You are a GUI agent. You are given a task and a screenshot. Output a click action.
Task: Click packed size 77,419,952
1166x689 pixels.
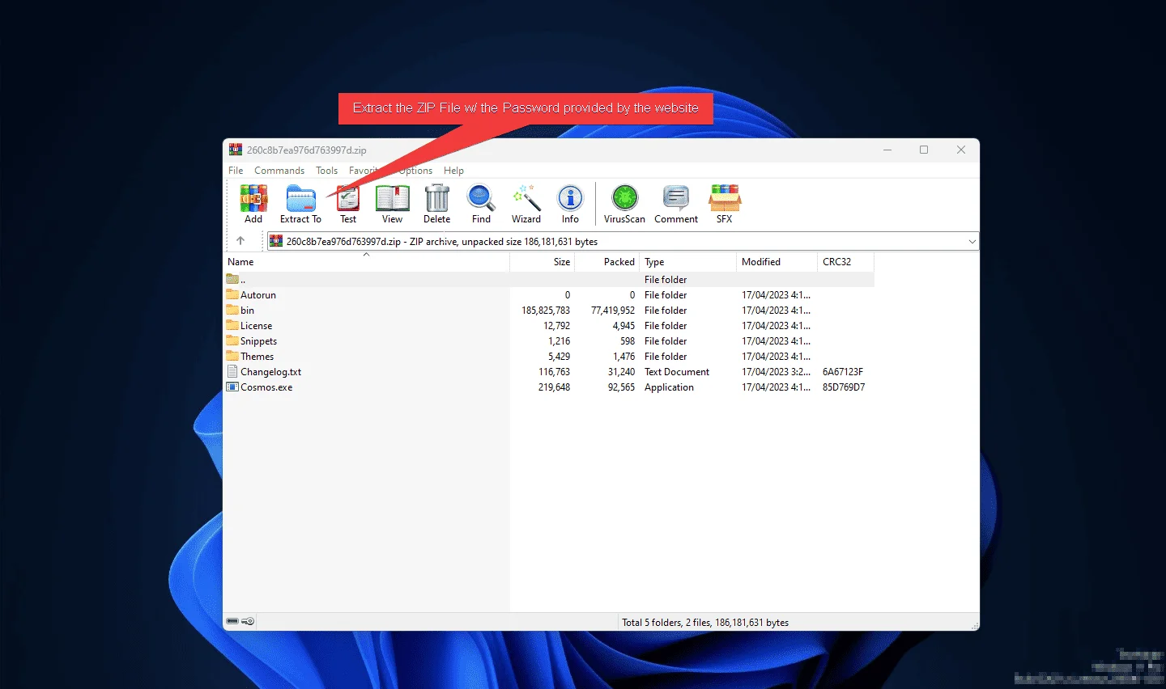coord(613,311)
